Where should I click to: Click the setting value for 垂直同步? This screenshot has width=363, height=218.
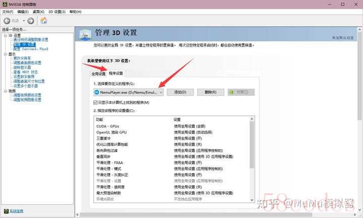pos(204,157)
